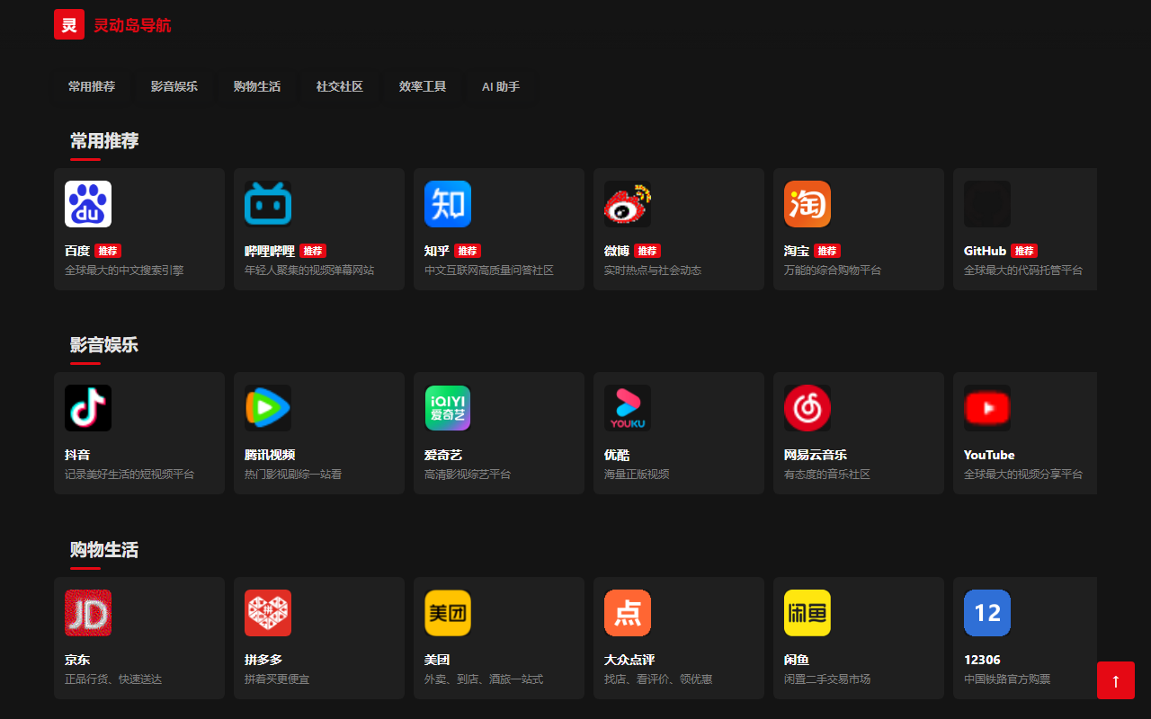Click text 找店、看评价、领优惠
The image size is (1151, 719).
[x=658, y=679]
